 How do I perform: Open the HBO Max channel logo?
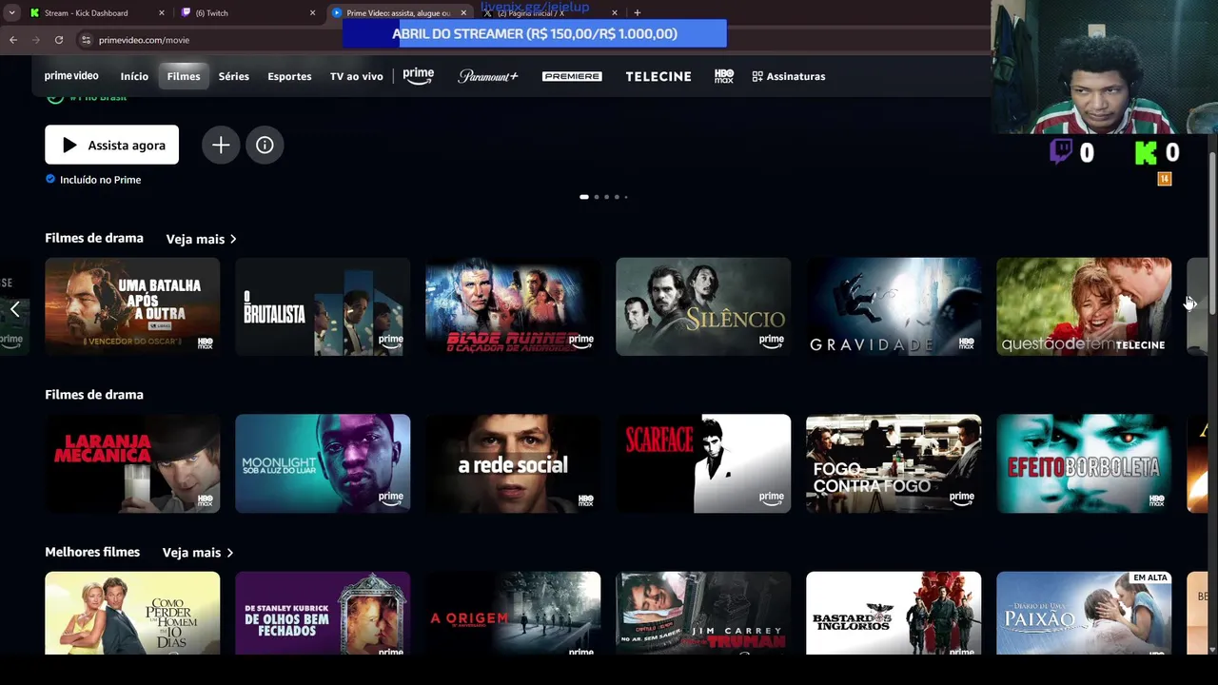[x=724, y=76]
